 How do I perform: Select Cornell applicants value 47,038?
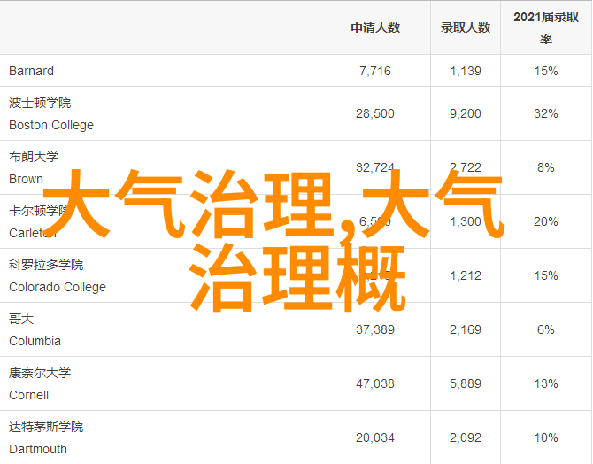pyautogui.click(x=375, y=384)
